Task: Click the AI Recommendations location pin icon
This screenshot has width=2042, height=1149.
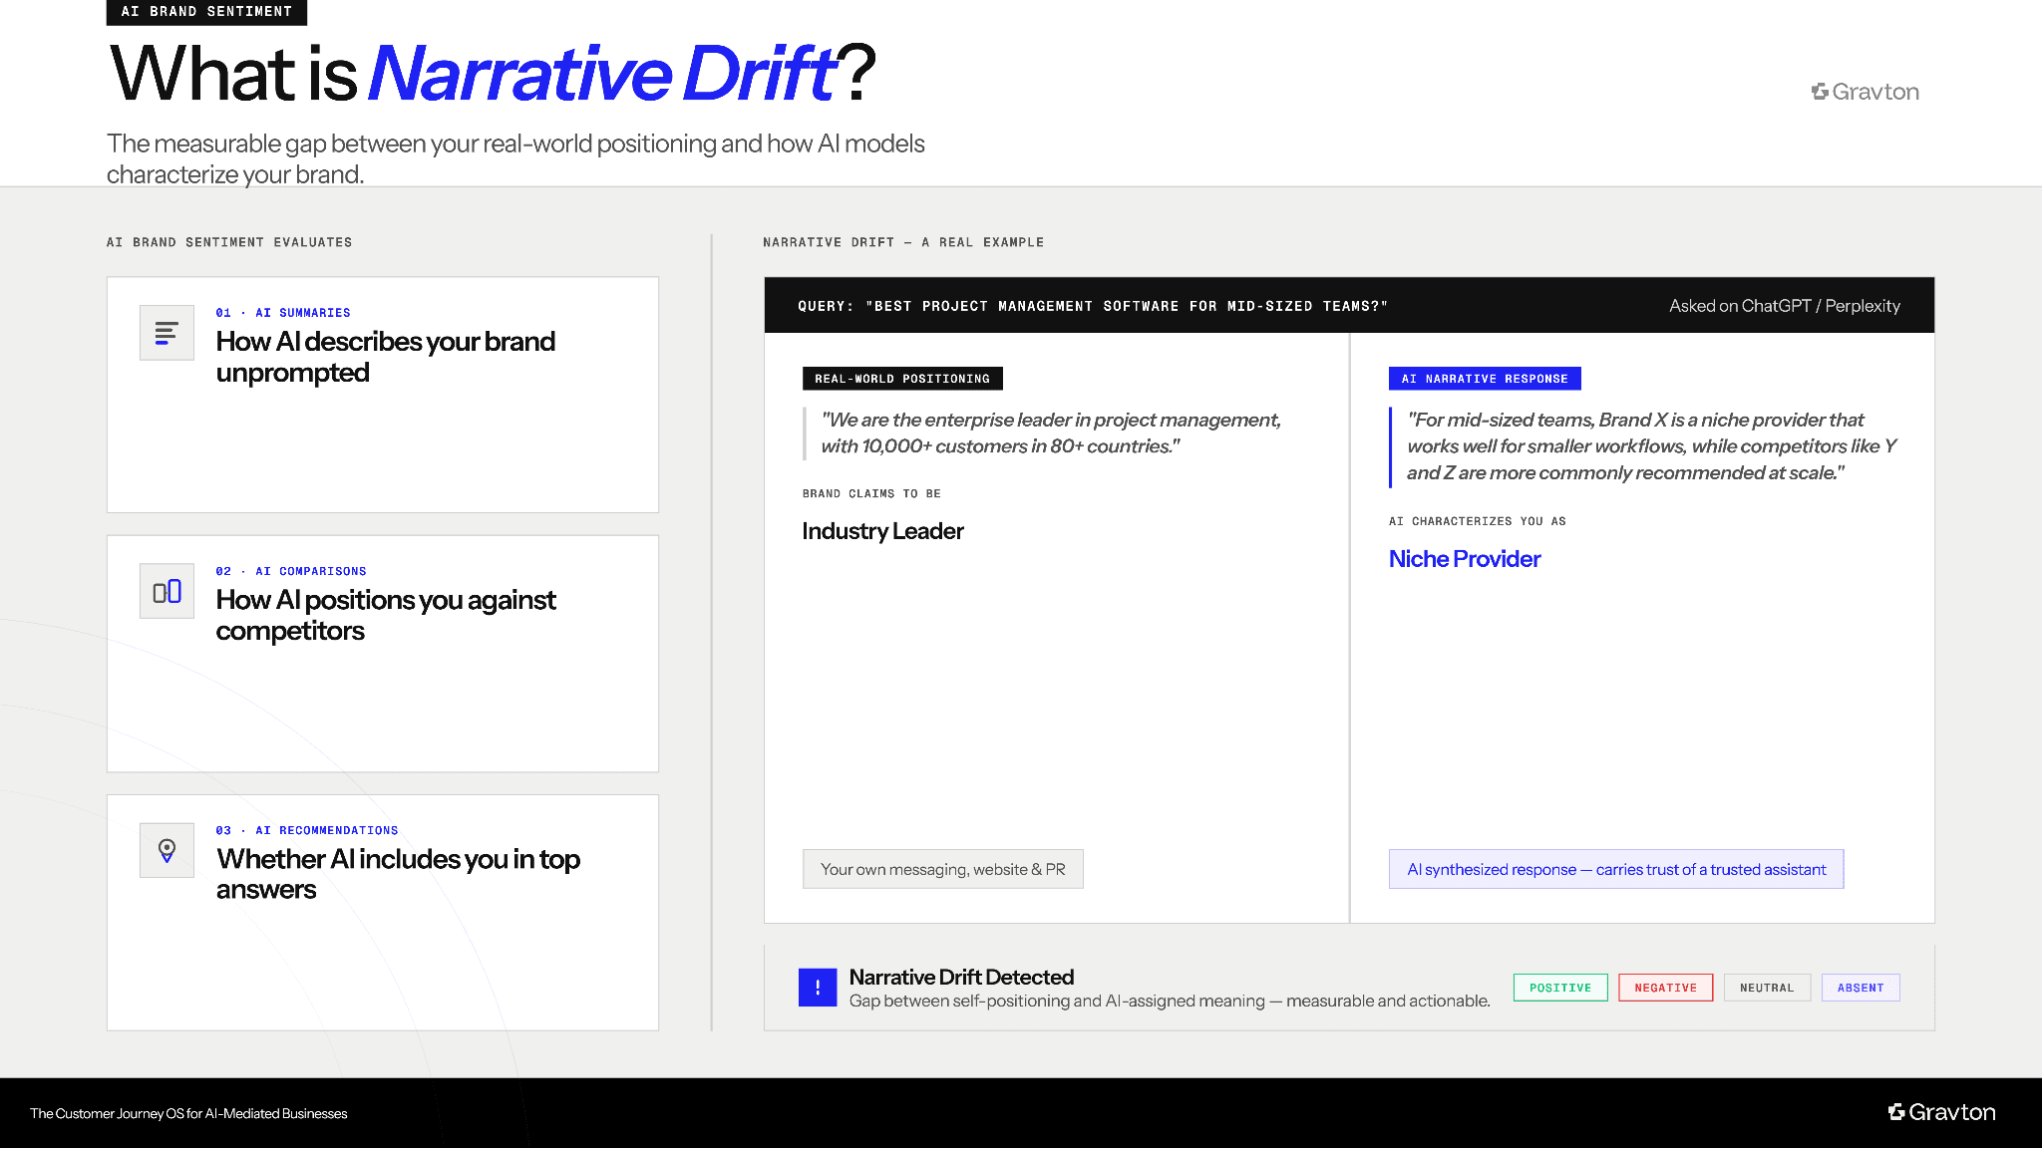Action: point(167,850)
